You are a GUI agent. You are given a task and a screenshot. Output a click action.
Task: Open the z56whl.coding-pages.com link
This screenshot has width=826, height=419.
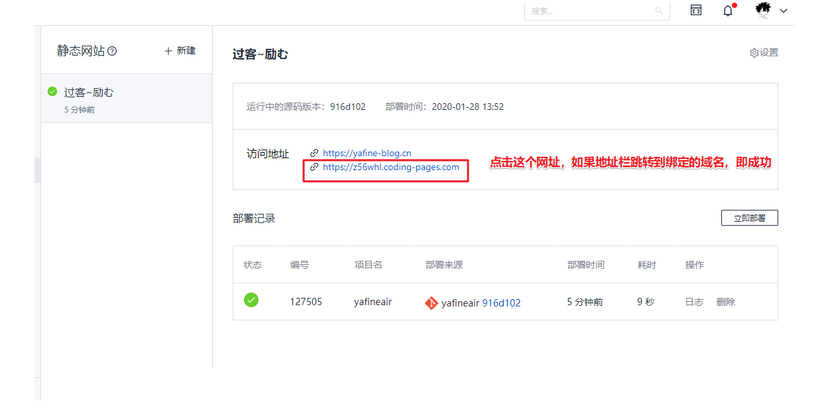(390, 167)
